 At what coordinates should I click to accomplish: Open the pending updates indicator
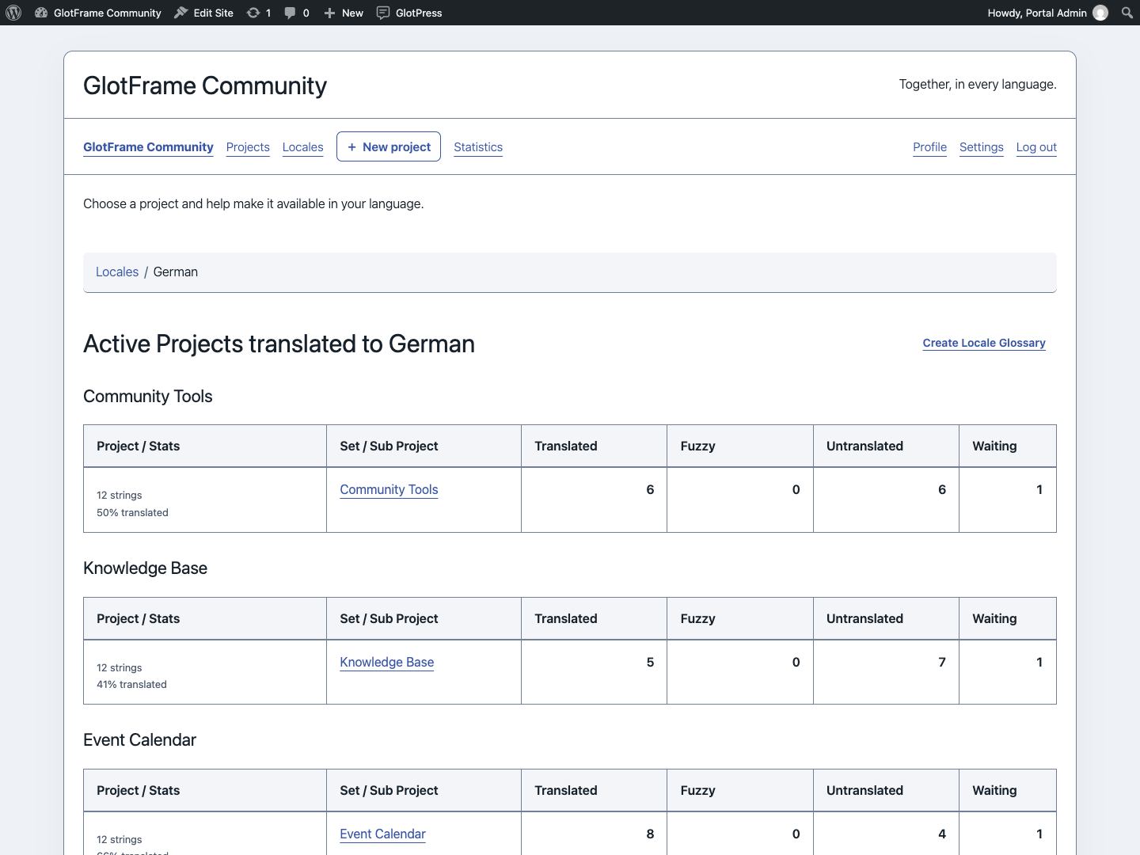coord(259,13)
